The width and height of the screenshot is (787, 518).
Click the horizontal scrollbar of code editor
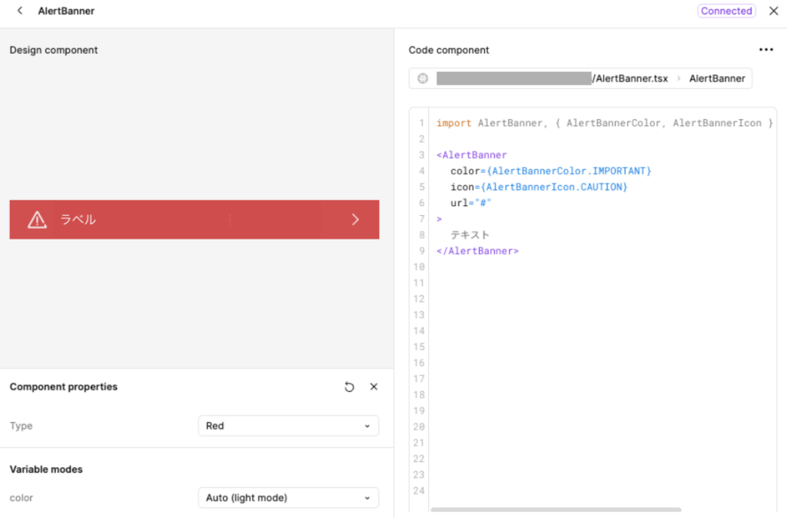556,510
